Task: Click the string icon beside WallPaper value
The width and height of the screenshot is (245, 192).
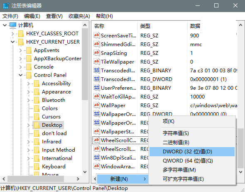Action: [97, 105]
